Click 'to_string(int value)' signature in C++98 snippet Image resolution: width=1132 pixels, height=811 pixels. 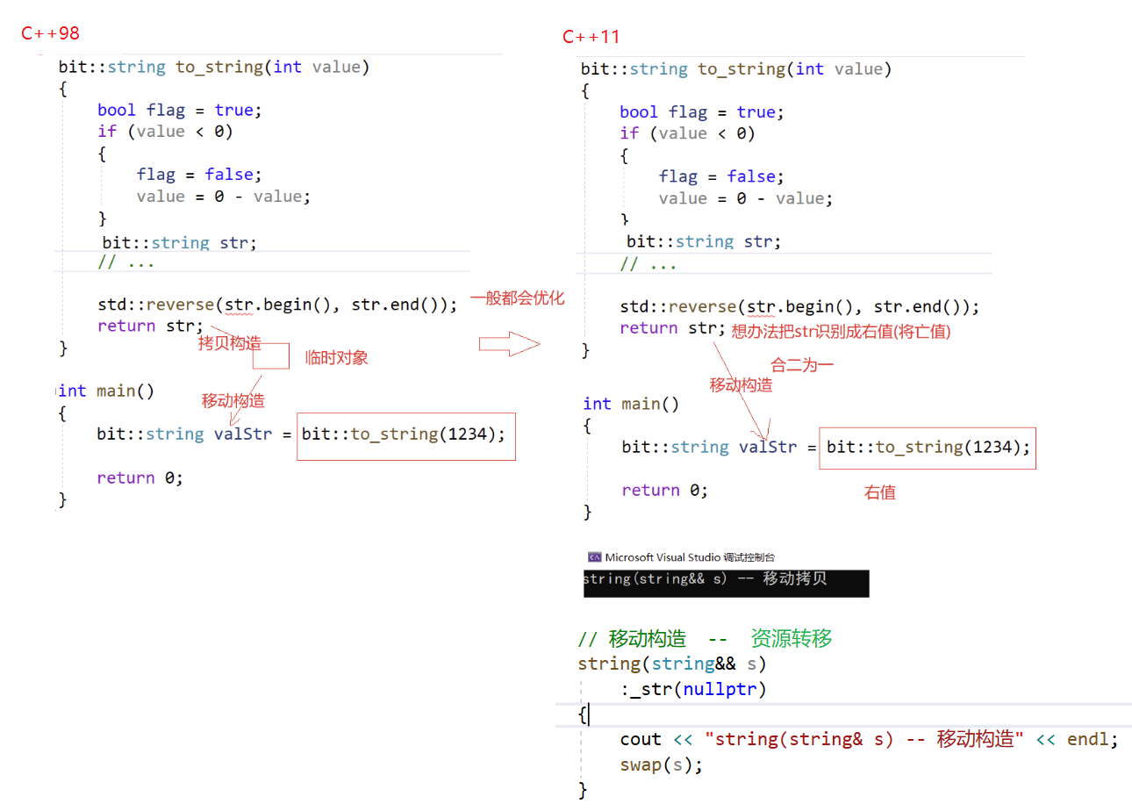273,68
